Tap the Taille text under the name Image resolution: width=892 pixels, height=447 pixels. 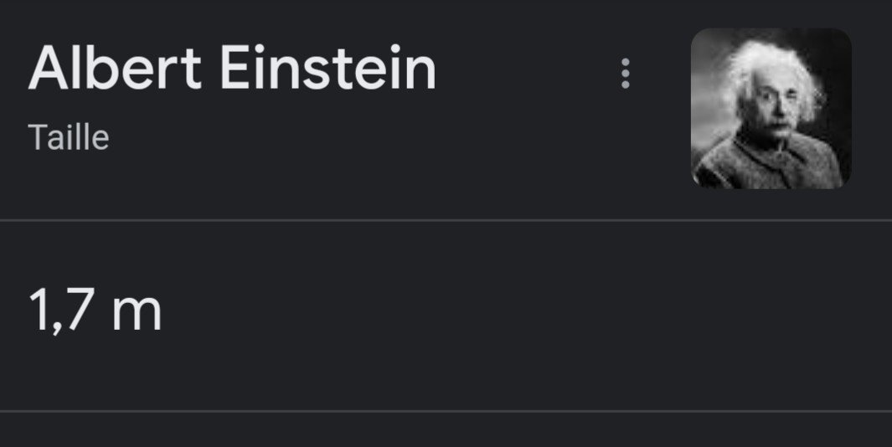69,137
